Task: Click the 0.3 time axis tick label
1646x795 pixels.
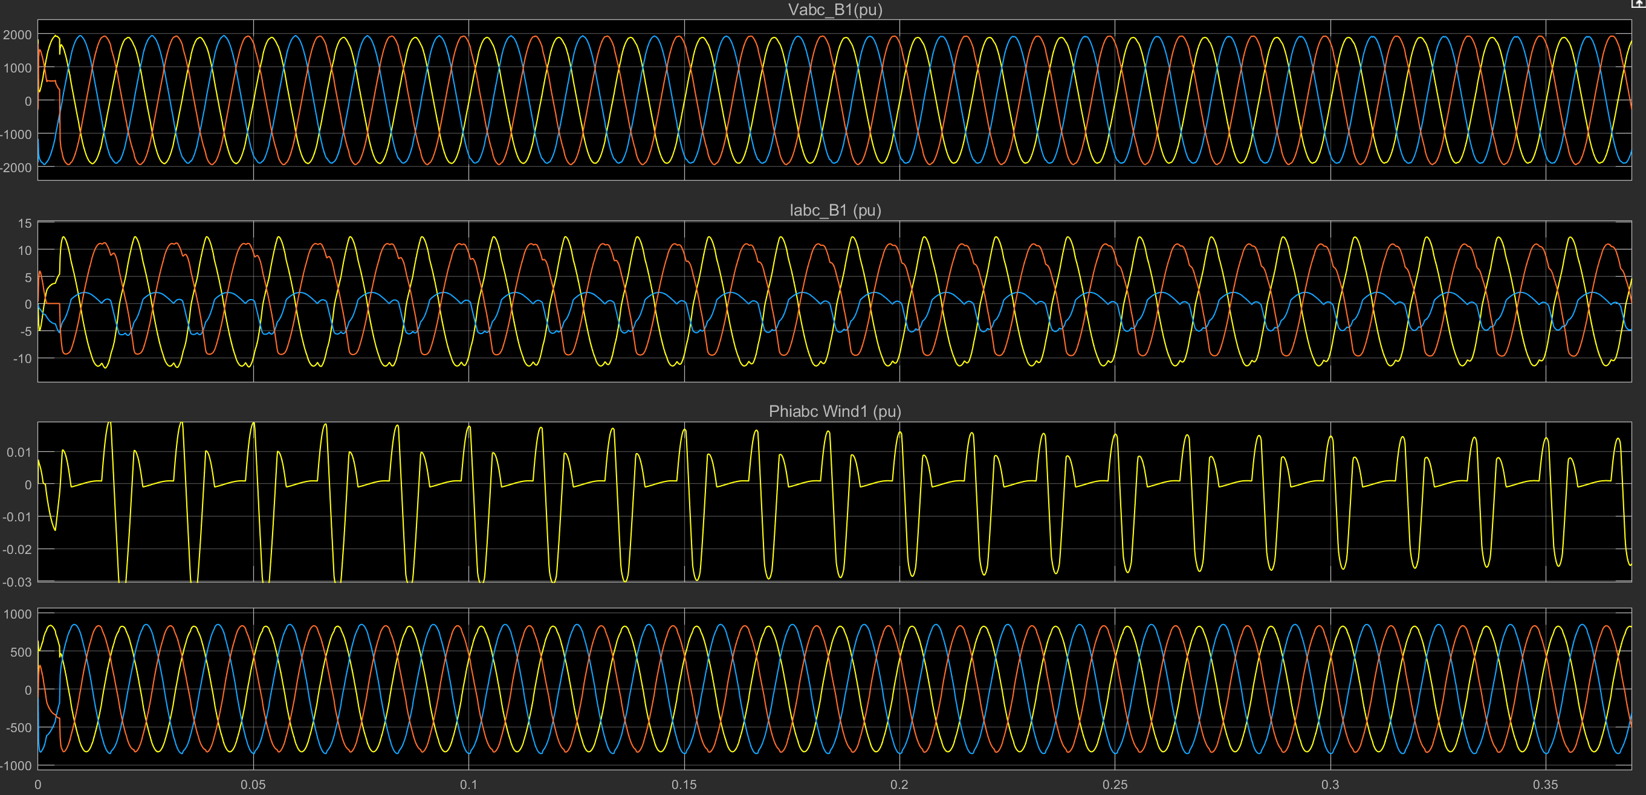Action: [x=1330, y=784]
